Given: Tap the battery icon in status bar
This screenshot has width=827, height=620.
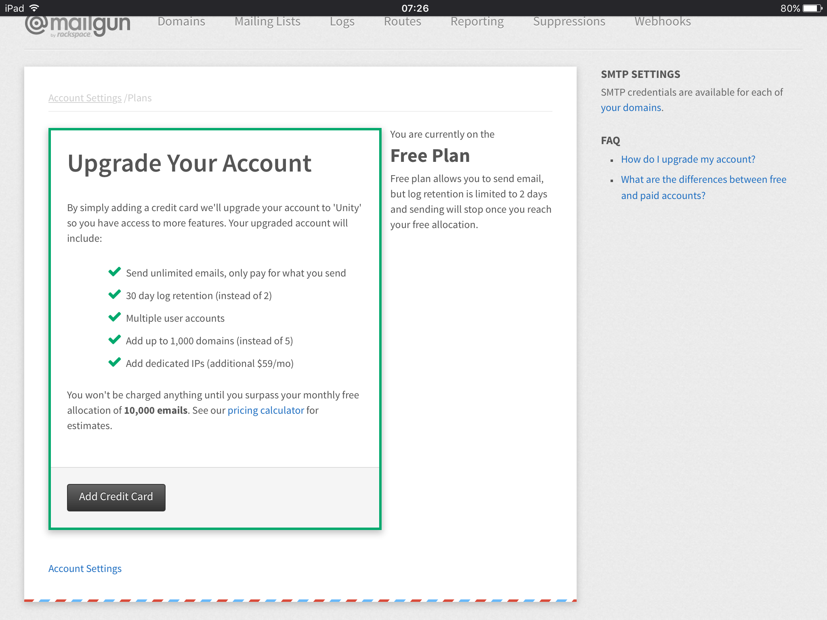Looking at the screenshot, I should 812,8.
